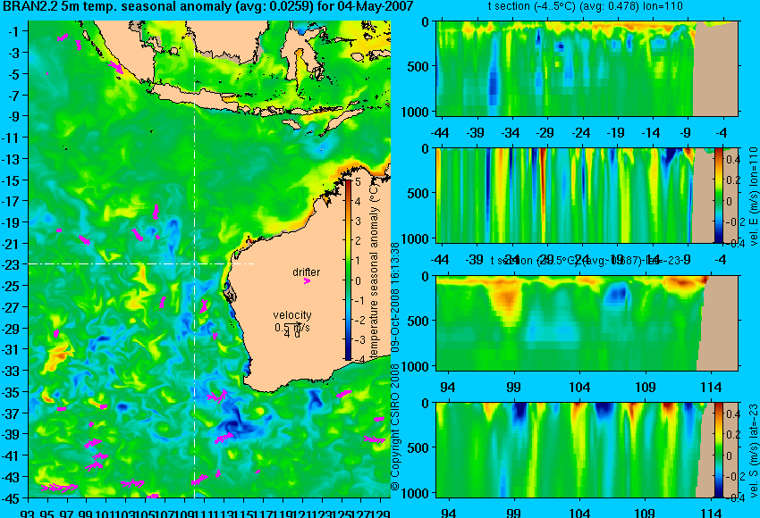Screen dimensions: 760x518
Task: Click the '-45' latitude label on the map axis
Action: pos(11,498)
